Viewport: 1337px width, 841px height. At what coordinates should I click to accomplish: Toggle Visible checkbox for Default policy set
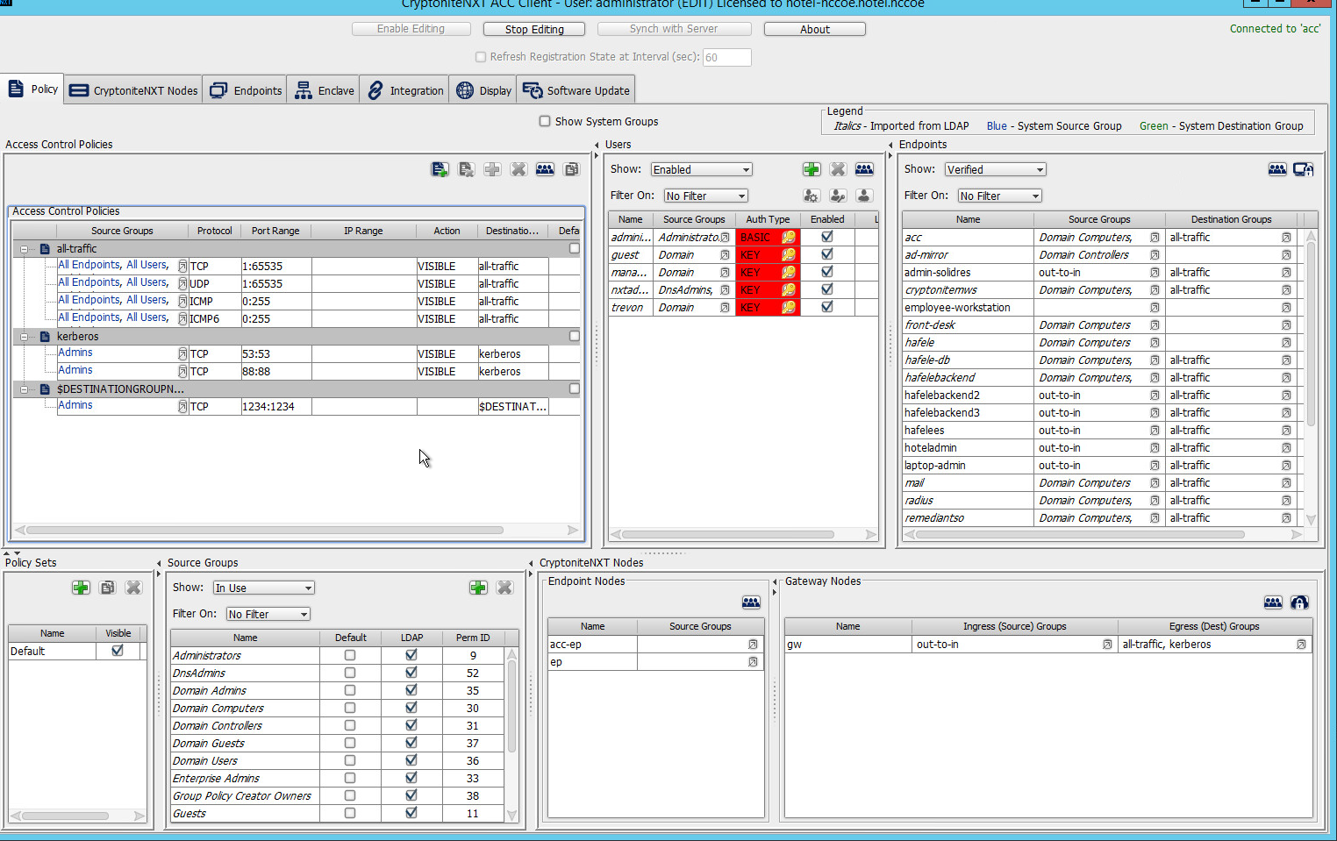(x=118, y=651)
